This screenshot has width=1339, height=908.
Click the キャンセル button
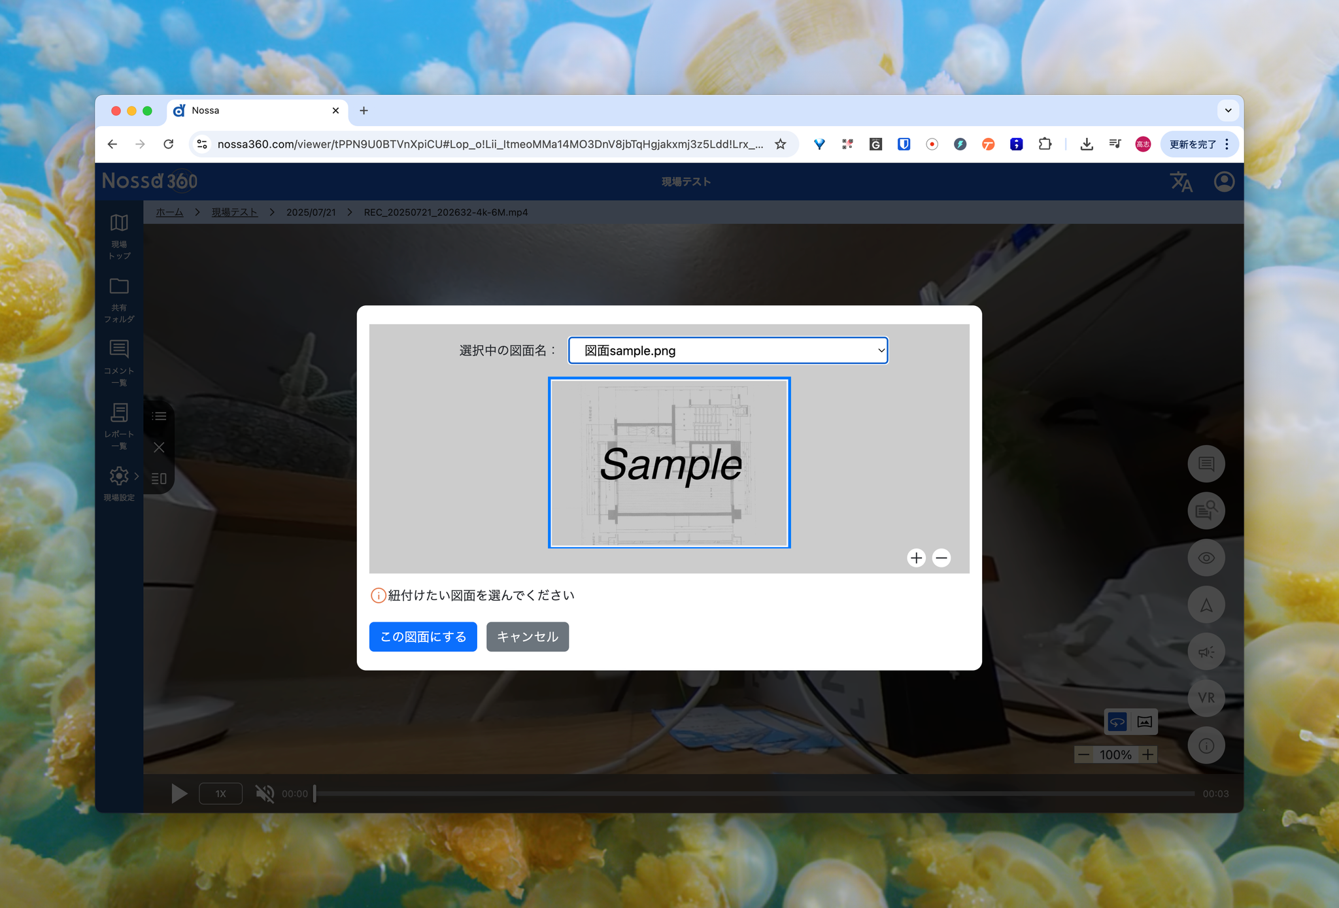[527, 637]
